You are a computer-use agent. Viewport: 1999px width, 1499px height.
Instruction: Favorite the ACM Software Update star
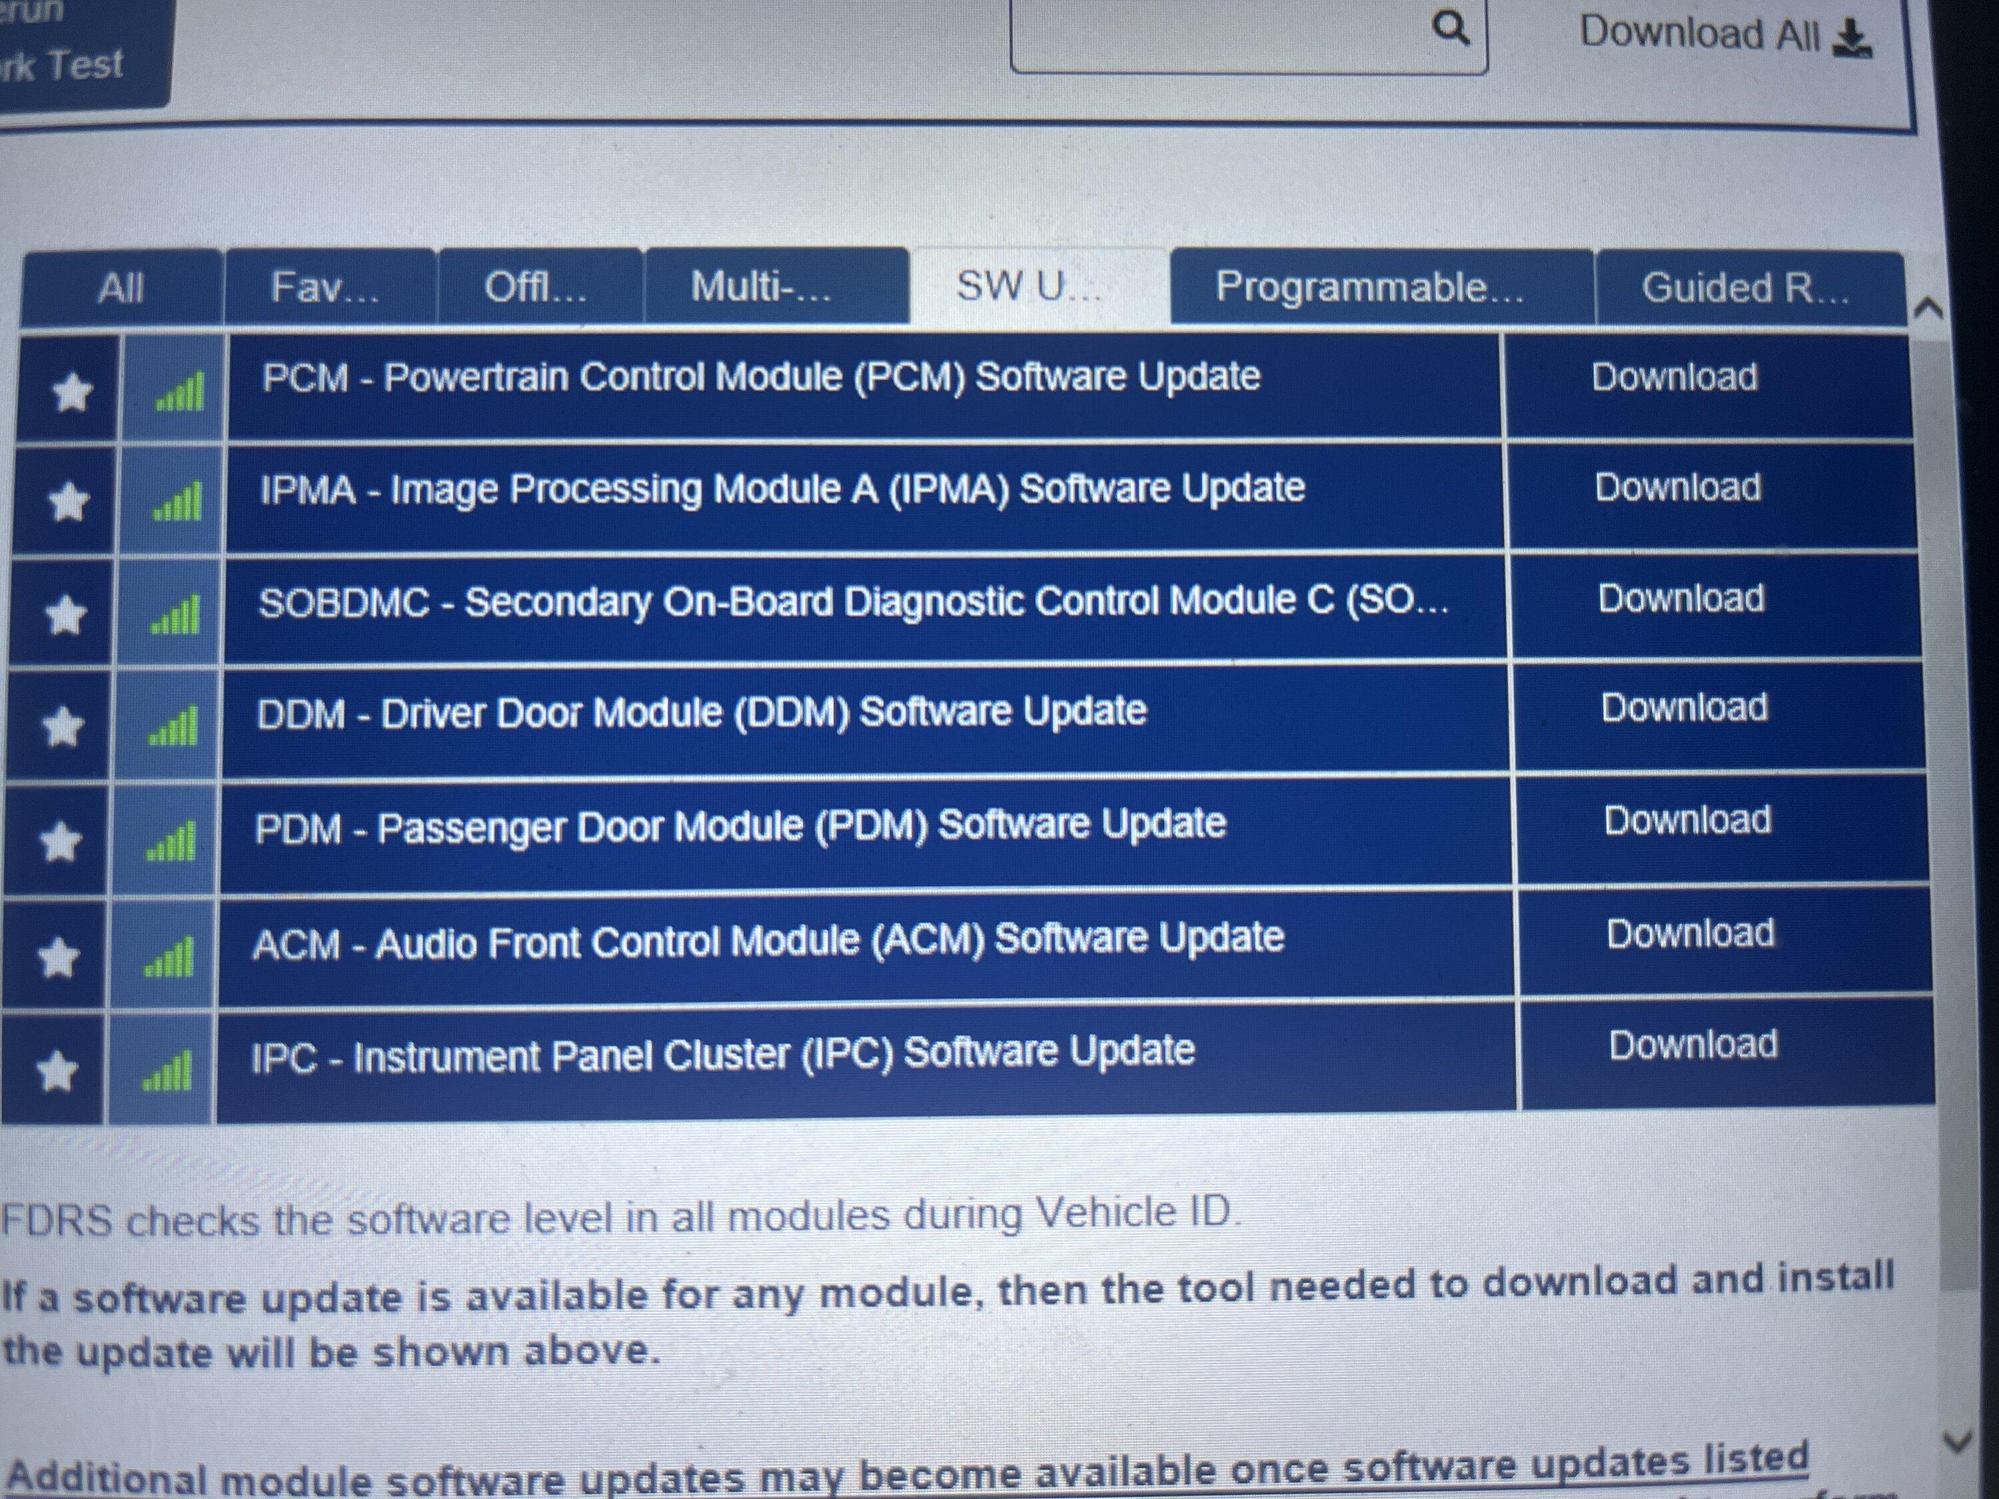(58, 958)
